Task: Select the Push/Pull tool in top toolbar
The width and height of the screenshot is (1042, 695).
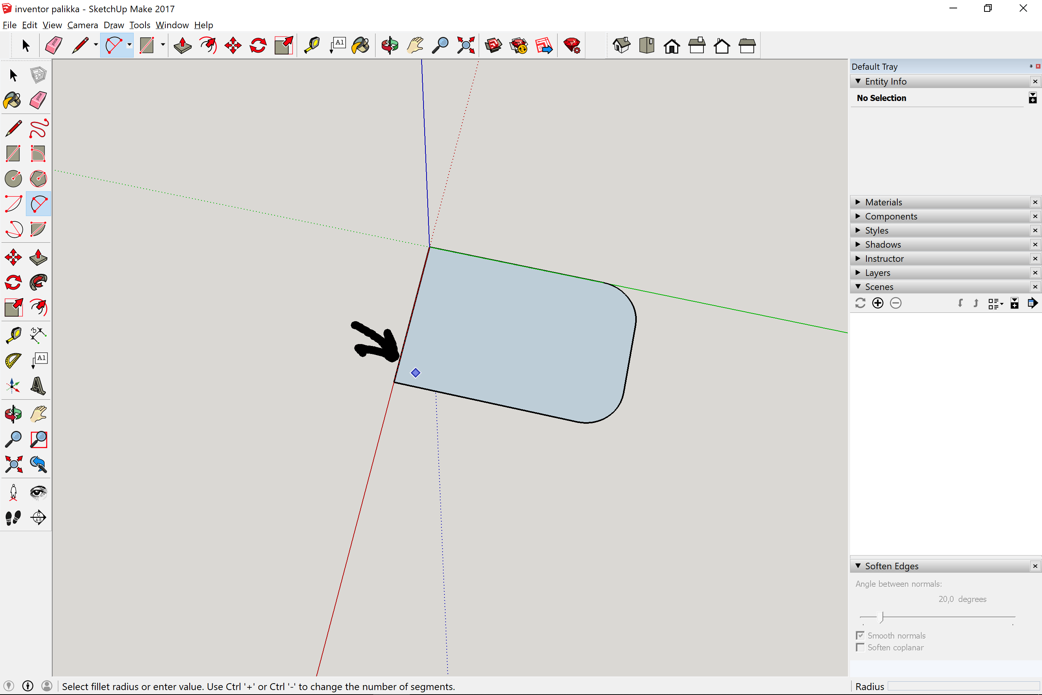Action: (182, 45)
